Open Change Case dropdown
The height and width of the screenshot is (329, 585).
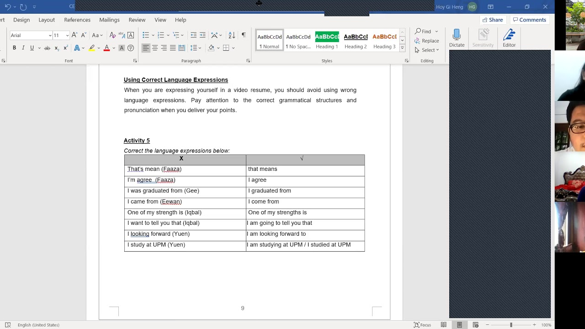coord(97,35)
